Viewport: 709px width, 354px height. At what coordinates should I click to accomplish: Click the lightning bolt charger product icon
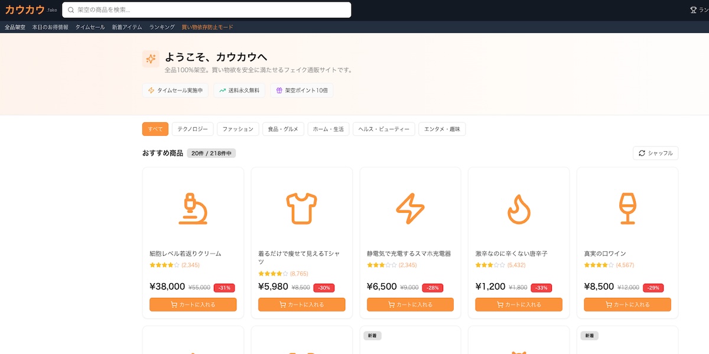pyautogui.click(x=410, y=209)
